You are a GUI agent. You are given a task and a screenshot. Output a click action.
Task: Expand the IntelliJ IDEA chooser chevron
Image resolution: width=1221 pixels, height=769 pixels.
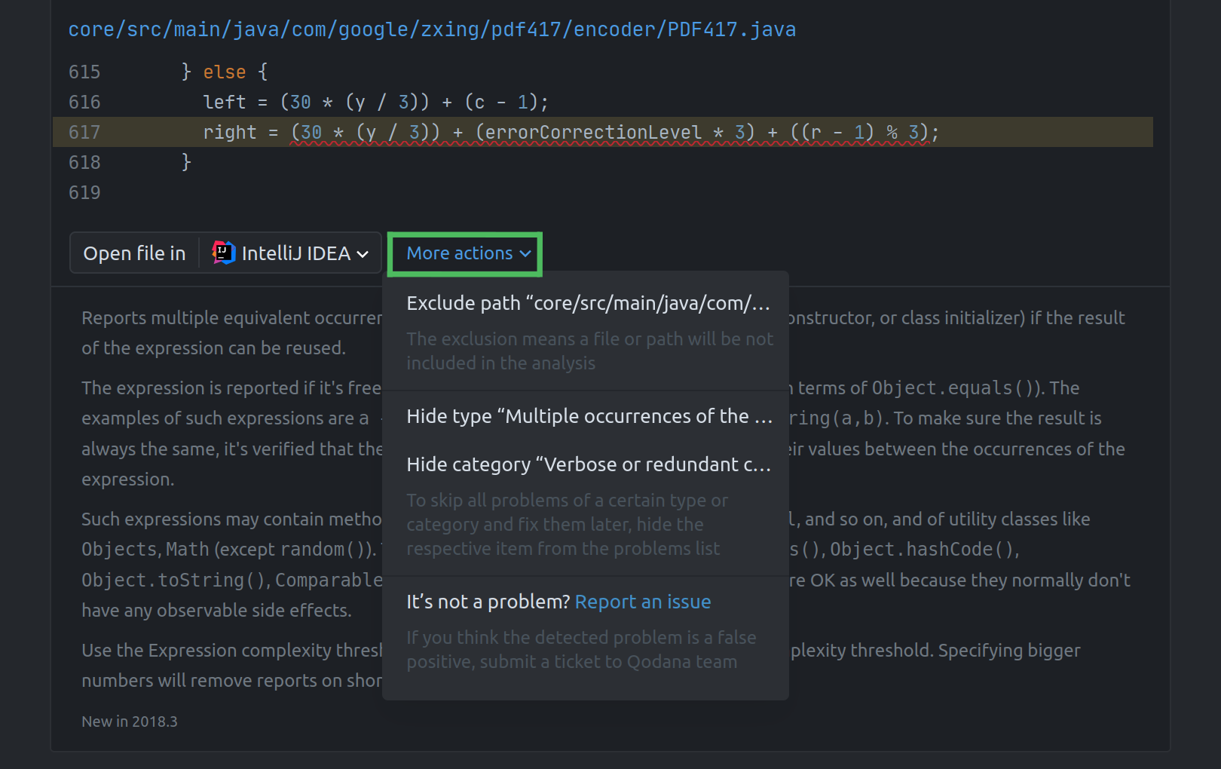coord(365,253)
